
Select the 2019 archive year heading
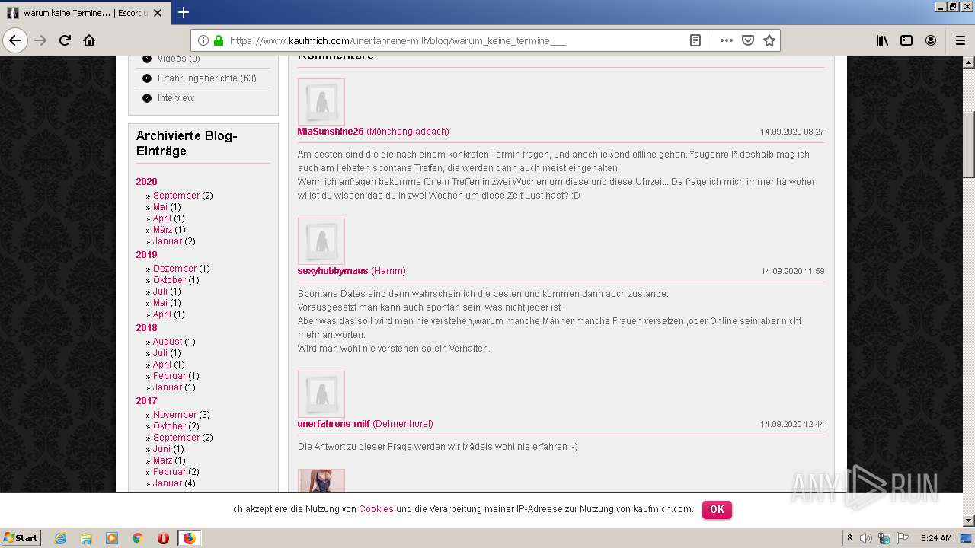click(x=146, y=255)
